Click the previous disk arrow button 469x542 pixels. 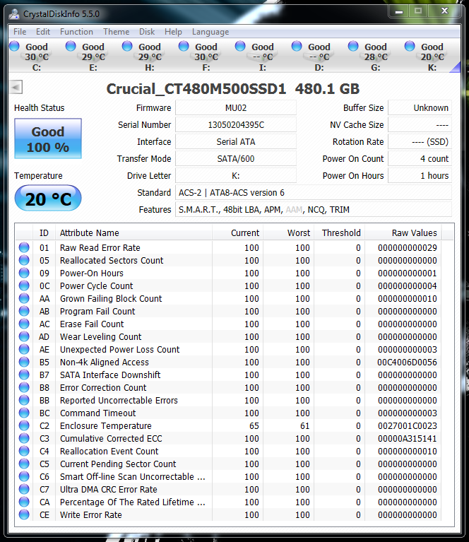point(16,87)
